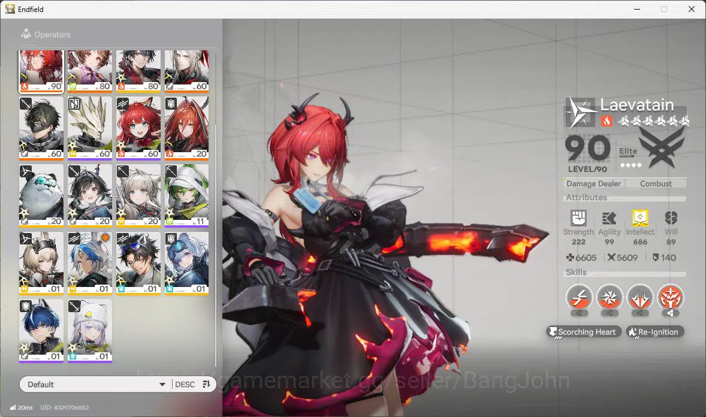Pick the operator with sunglasses on head

click(x=138, y=263)
